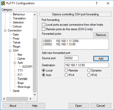Click the Add button
Image resolution: width=114 pixels, height=110 pixels.
101,59
